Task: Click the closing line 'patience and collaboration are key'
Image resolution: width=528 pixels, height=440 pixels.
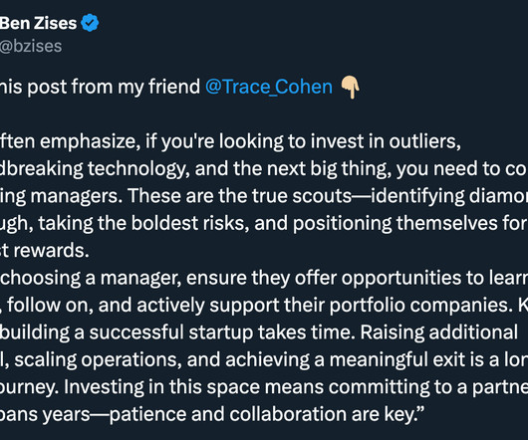Action: 263,414
